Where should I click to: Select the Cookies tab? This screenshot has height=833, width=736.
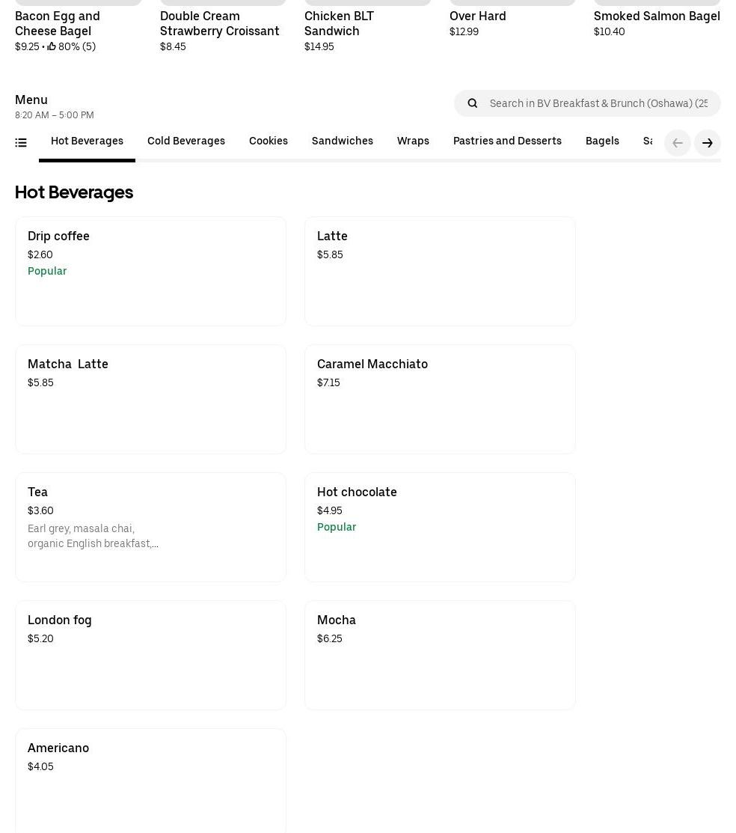(268, 141)
